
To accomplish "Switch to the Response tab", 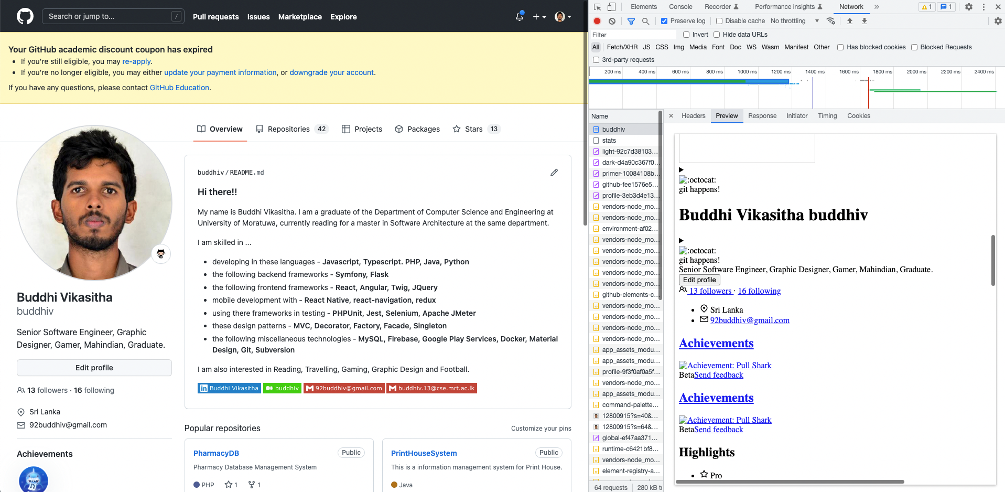I will pyautogui.click(x=762, y=116).
